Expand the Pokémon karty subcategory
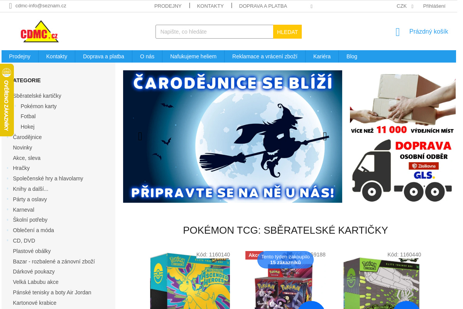 (15, 106)
